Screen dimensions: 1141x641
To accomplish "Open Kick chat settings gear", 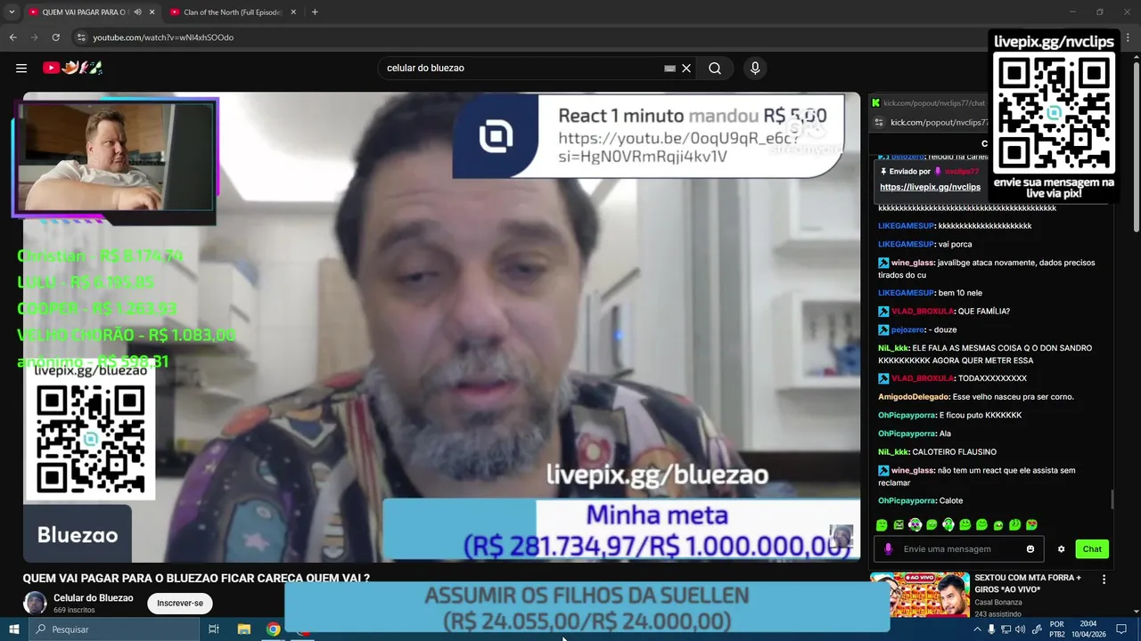I will (x=1061, y=549).
